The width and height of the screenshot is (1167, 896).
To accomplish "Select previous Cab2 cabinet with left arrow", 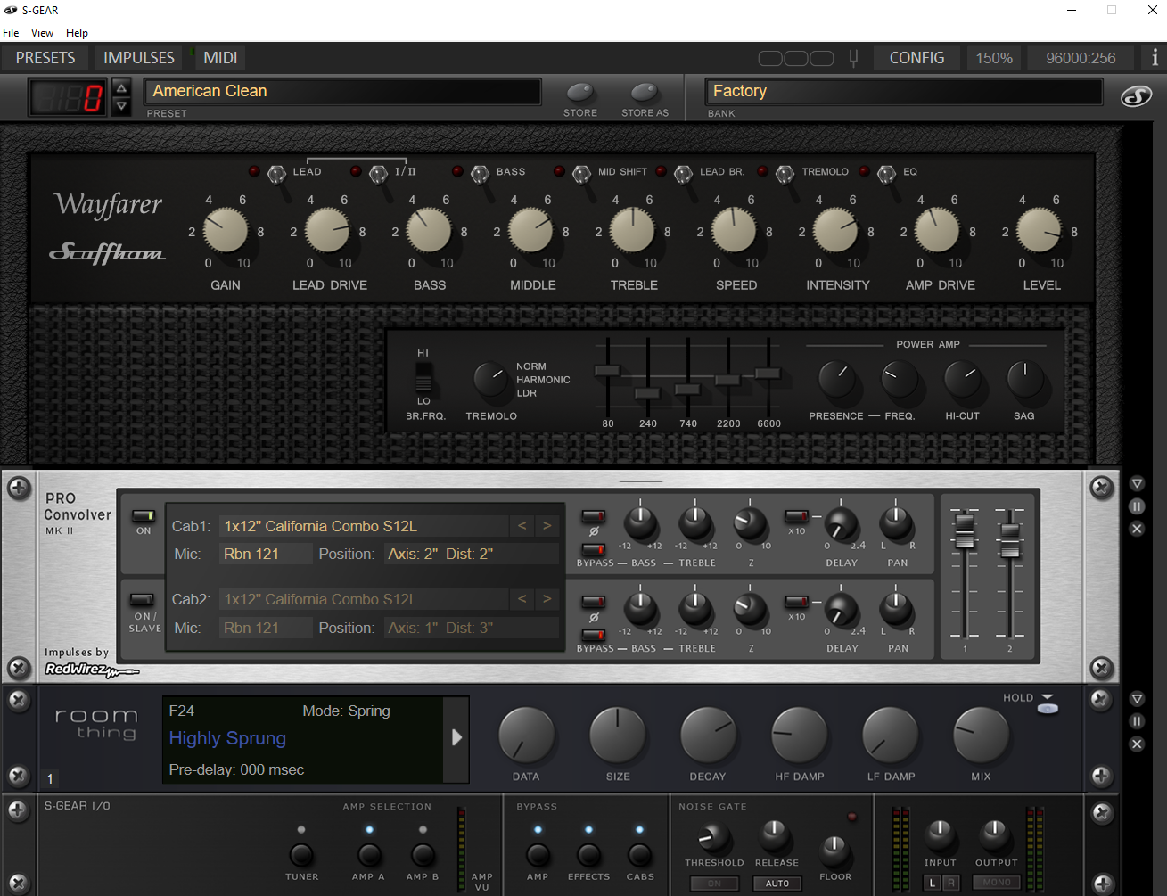I will tap(522, 599).
